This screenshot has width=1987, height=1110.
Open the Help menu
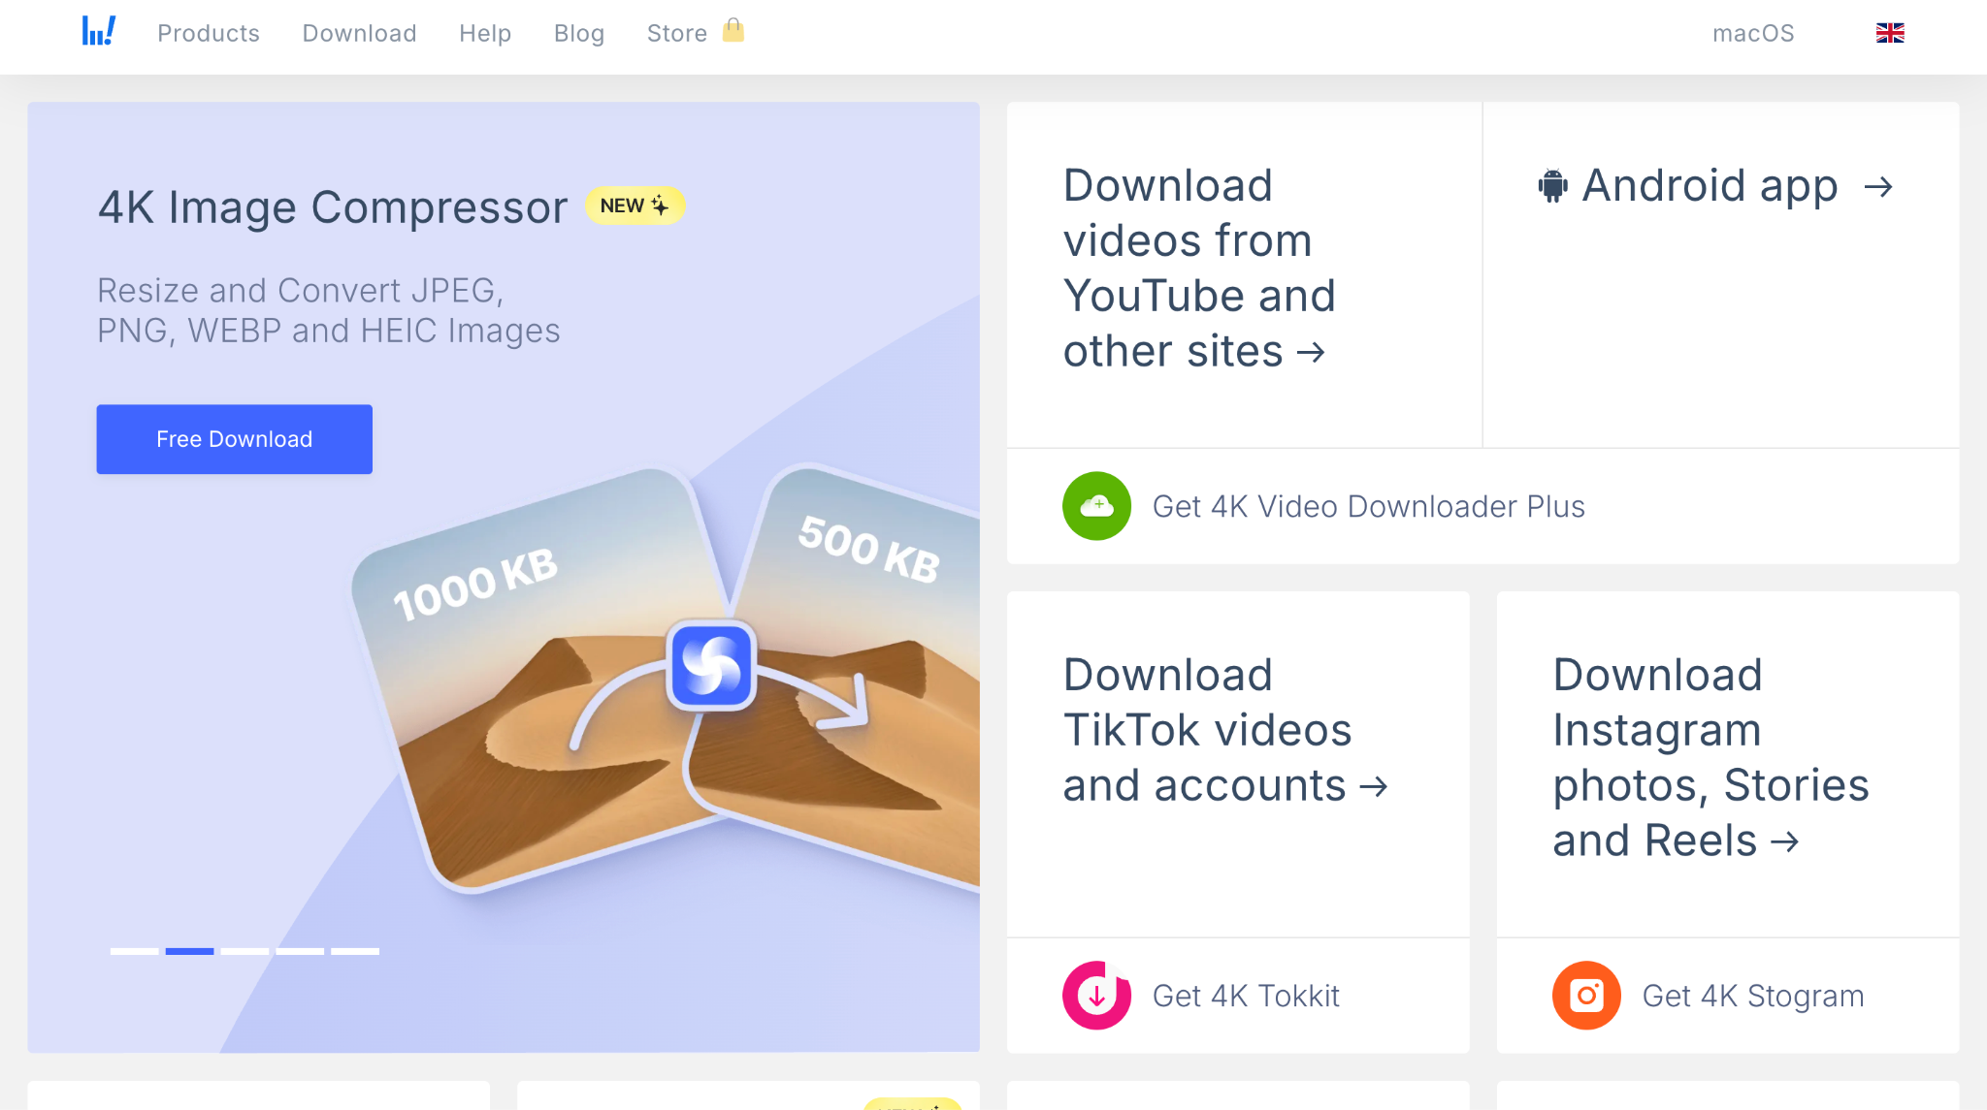pos(485,33)
